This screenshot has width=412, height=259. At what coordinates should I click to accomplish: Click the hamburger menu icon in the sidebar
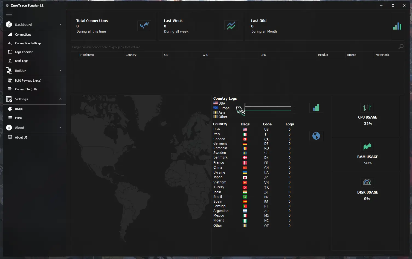(x=9, y=15)
